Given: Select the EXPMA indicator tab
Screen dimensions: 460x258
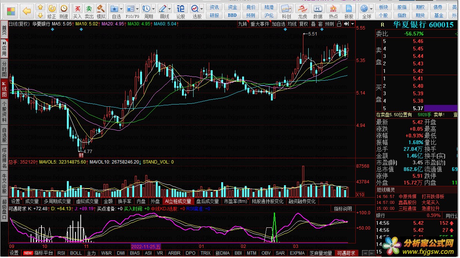Looking at the screenshot, I should 297,253.
